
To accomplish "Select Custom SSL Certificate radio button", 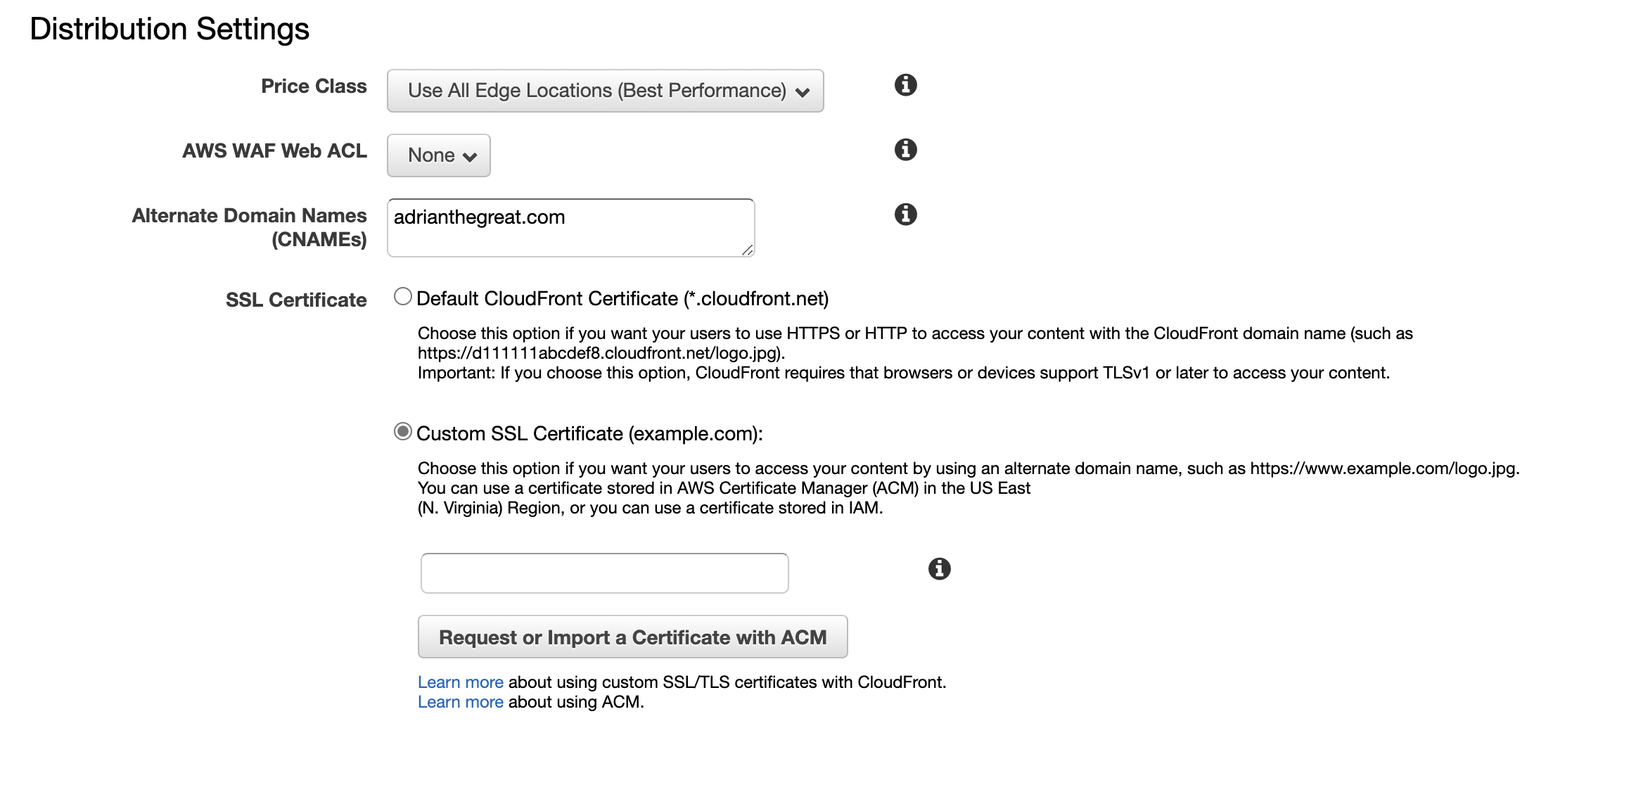I will tap(402, 431).
